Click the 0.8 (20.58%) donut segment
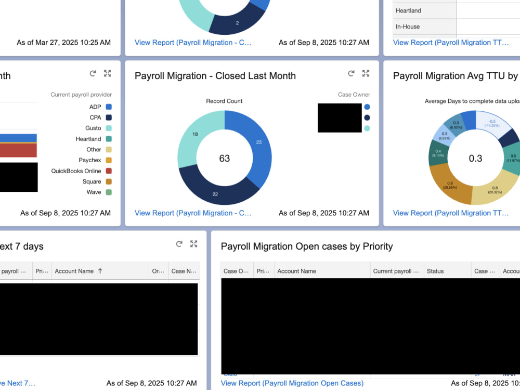The height and width of the screenshot is (390, 520). pos(450,186)
